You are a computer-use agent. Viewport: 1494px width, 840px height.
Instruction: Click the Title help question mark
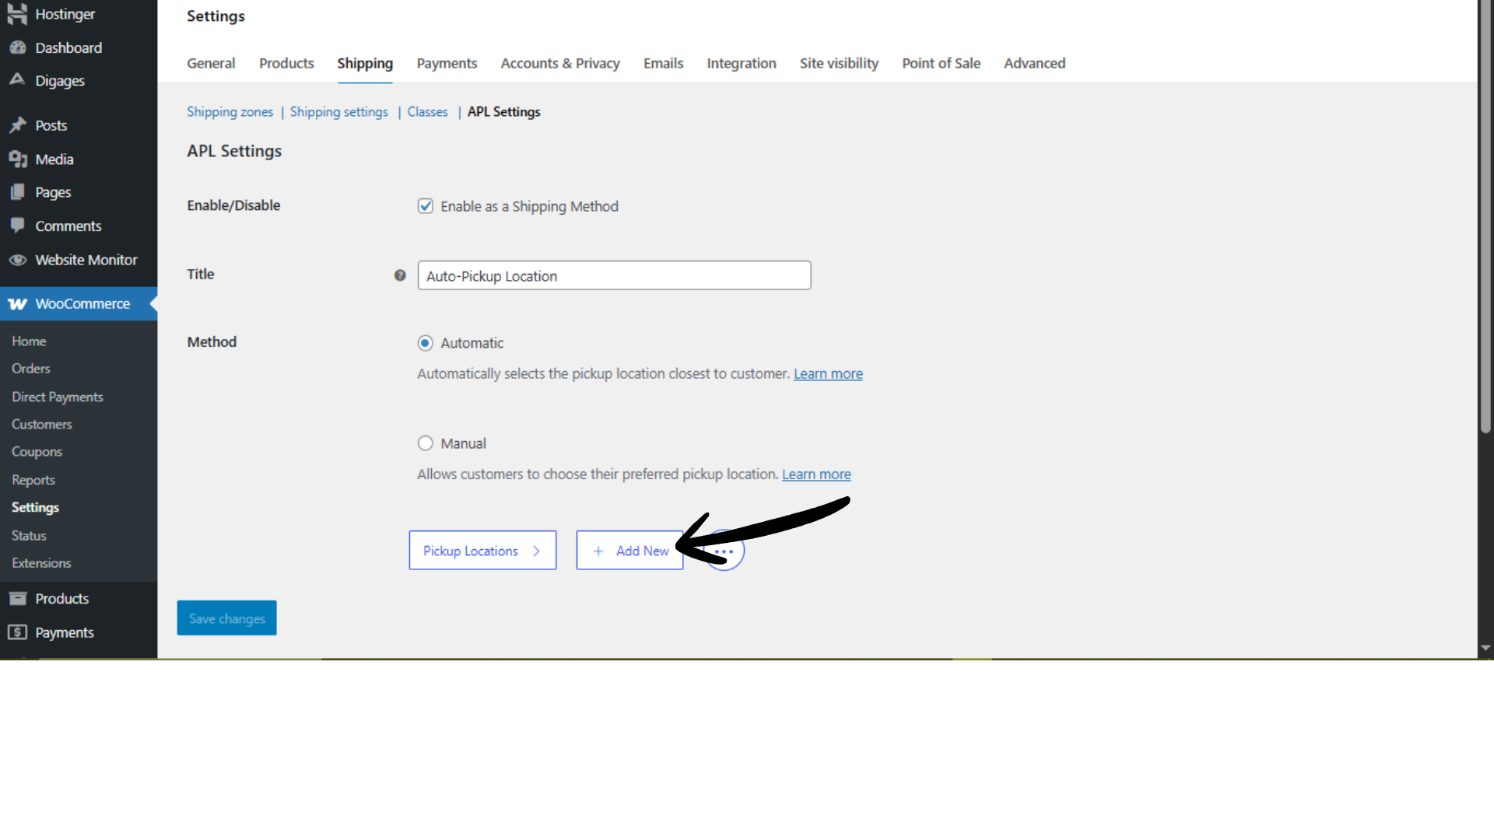click(400, 275)
